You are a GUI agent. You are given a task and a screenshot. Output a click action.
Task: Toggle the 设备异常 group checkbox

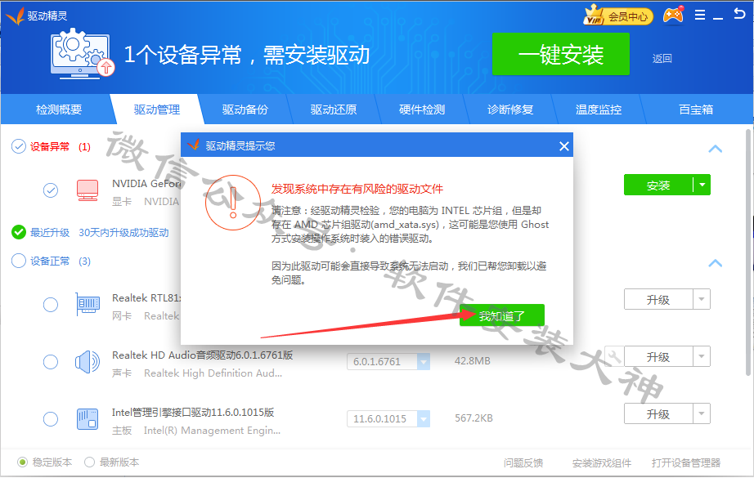18,146
